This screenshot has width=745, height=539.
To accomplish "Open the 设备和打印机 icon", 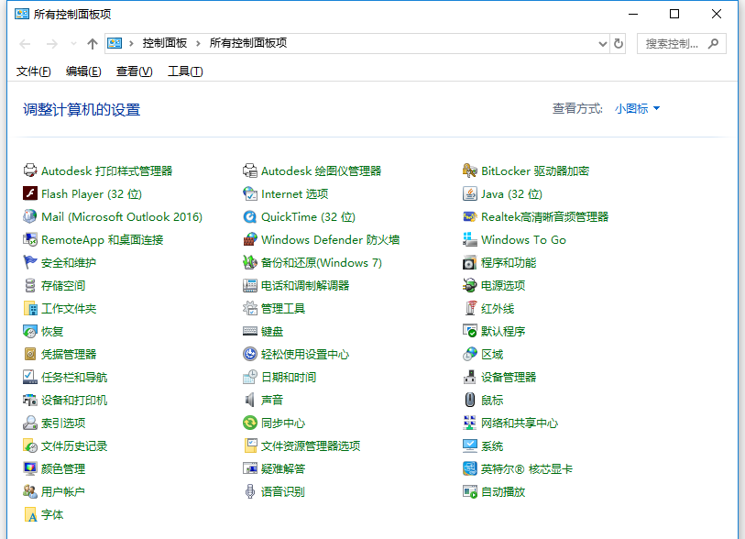I will 30,400.
